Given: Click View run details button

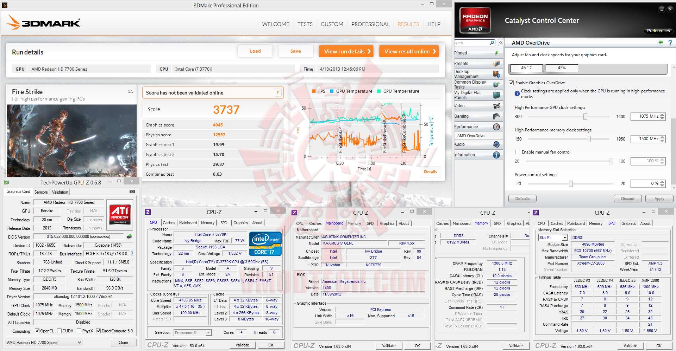Looking at the screenshot, I should (x=346, y=51).
